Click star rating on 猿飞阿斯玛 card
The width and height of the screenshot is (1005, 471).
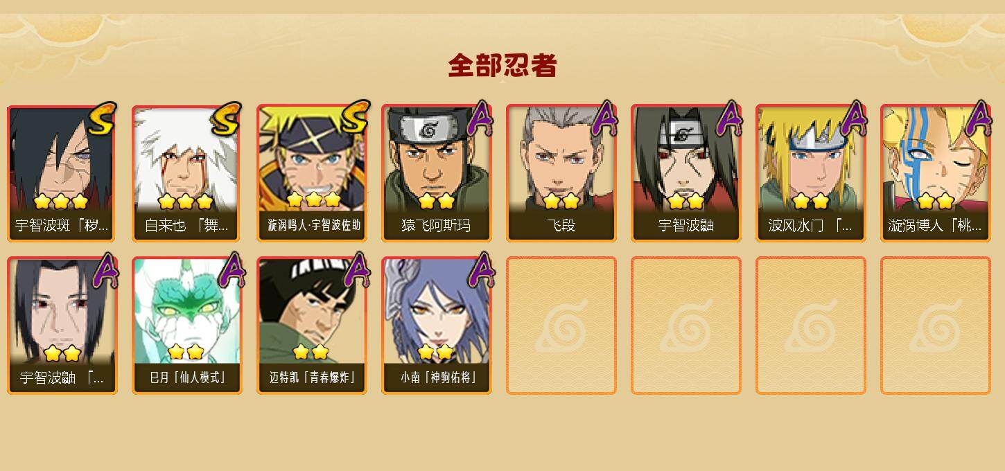[437, 201]
